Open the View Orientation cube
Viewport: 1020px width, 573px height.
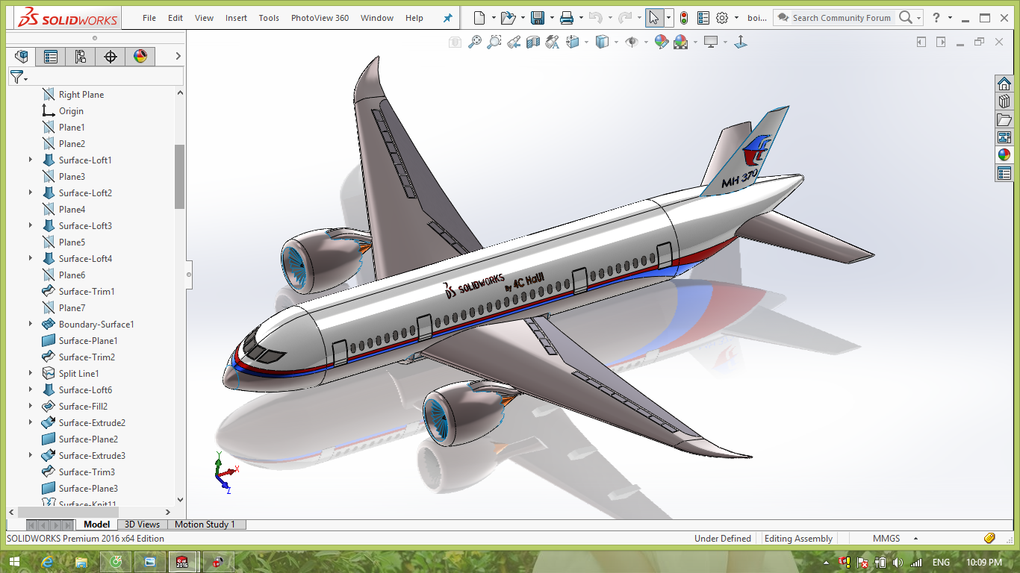pos(573,43)
